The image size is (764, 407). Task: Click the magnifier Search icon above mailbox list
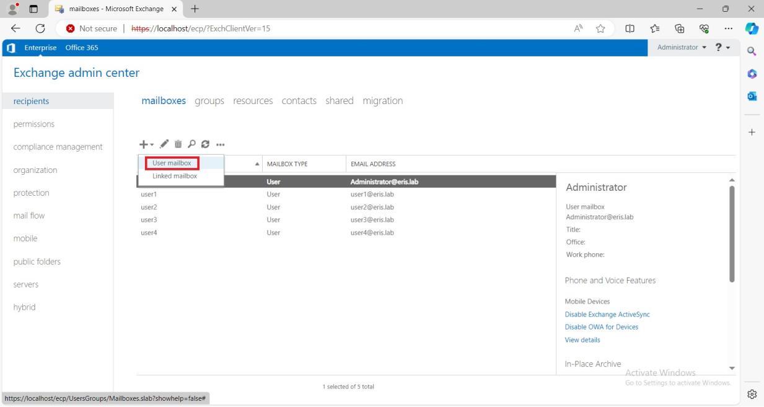click(192, 144)
